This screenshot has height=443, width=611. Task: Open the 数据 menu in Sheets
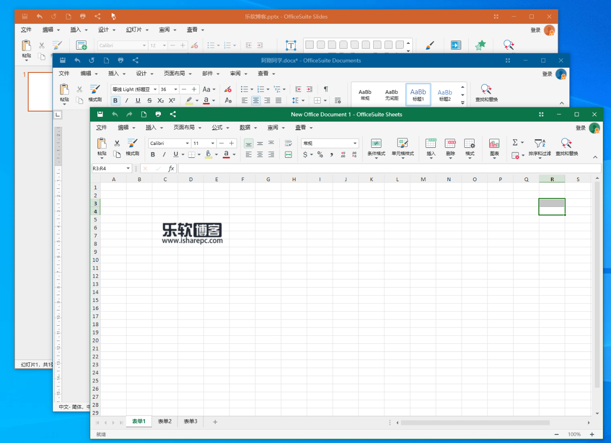(x=248, y=128)
